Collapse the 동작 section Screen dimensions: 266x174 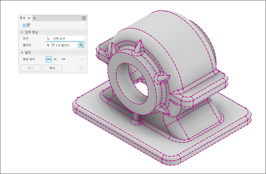[22, 53]
